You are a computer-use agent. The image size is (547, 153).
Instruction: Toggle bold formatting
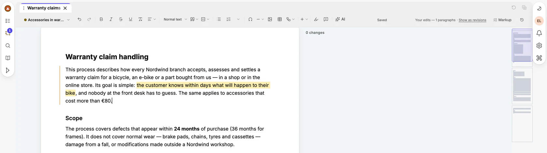pyautogui.click(x=101, y=20)
